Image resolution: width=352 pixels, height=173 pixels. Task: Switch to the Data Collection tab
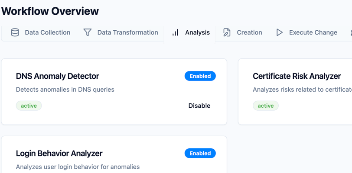(x=40, y=32)
